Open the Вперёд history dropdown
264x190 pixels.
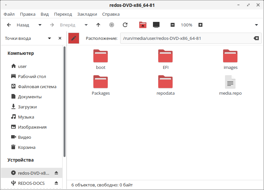tap(86, 25)
